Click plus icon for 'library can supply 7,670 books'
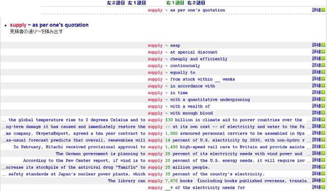The image size is (327, 191). coord(323,180)
